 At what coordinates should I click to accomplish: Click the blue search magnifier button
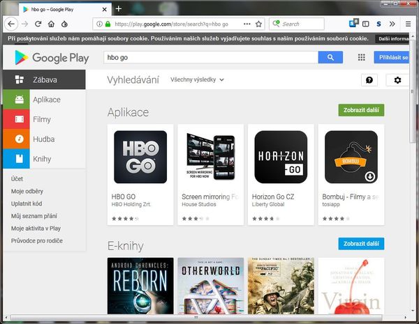pyautogui.click(x=330, y=58)
